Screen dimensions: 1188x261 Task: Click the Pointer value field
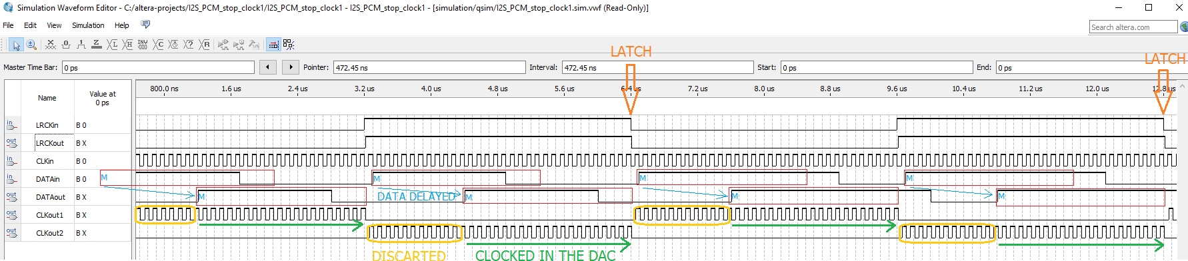point(429,67)
